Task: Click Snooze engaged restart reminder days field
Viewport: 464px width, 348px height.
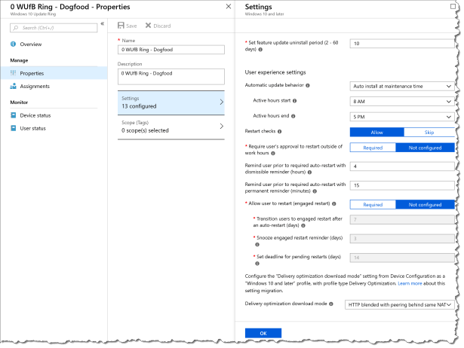Action: click(x=402, y=238)
